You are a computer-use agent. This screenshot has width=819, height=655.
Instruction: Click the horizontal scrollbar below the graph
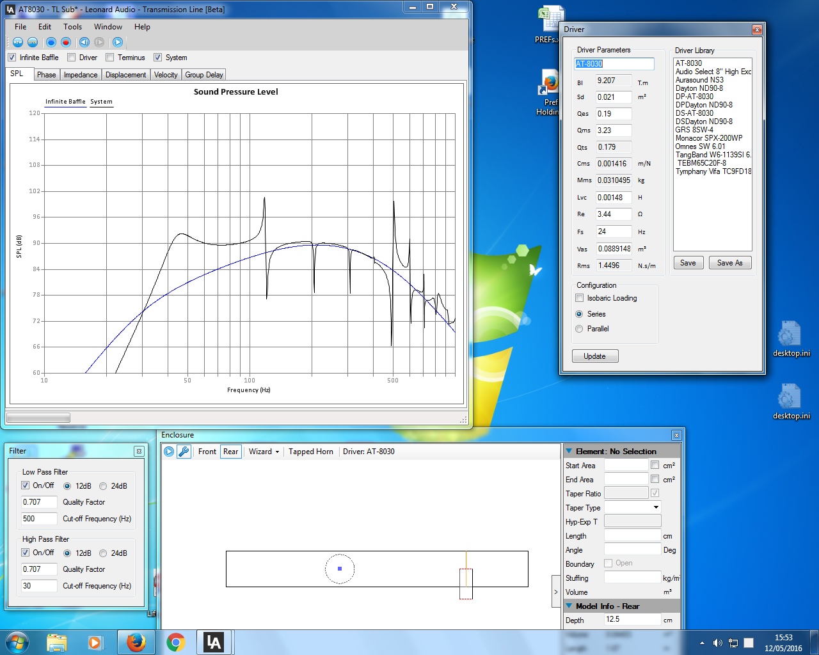[x=38, y=418]
